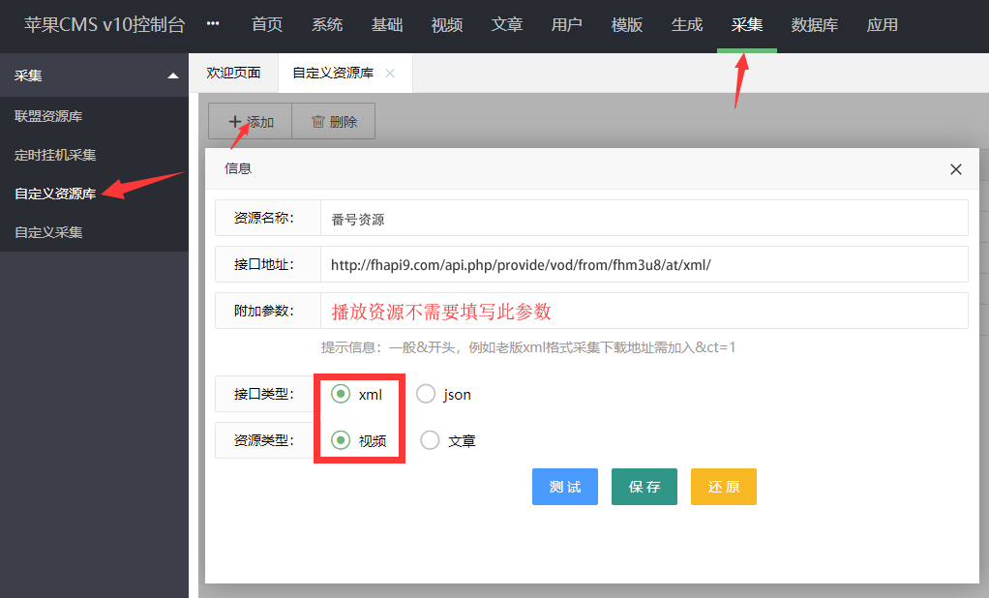The image size is (989, 598).
Task: Close the 自定义资源库 tab with its X
Action: point(390,74)
